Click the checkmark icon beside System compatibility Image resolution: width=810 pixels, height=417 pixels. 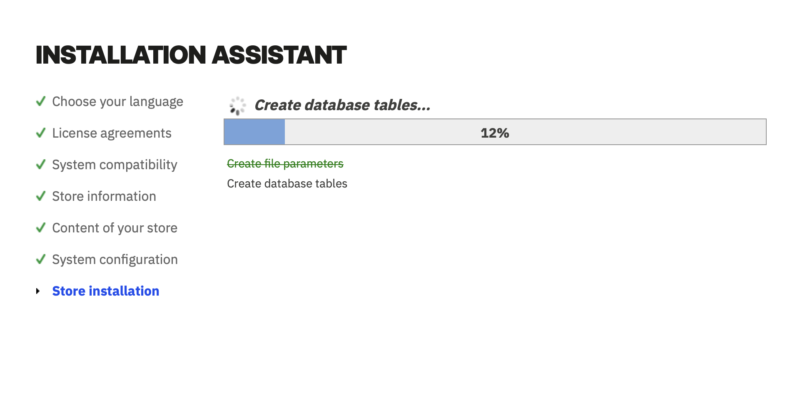41,164
